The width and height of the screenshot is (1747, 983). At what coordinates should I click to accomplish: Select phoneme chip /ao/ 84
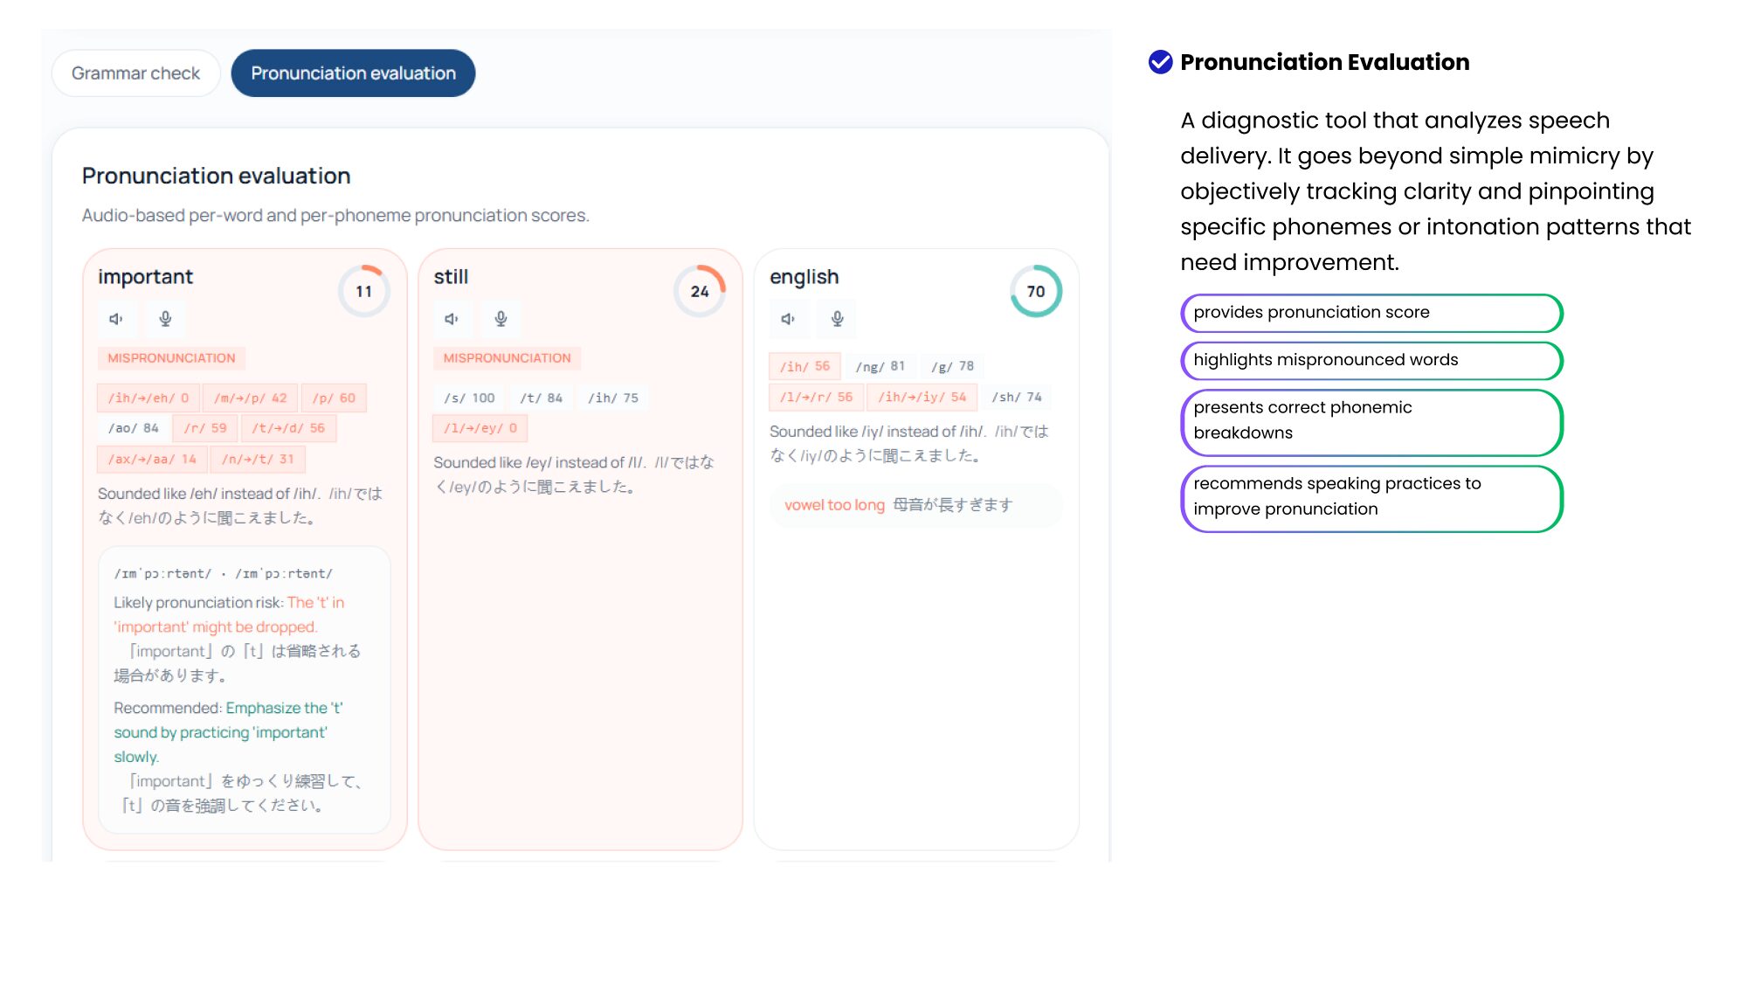(x=134, y=428)
